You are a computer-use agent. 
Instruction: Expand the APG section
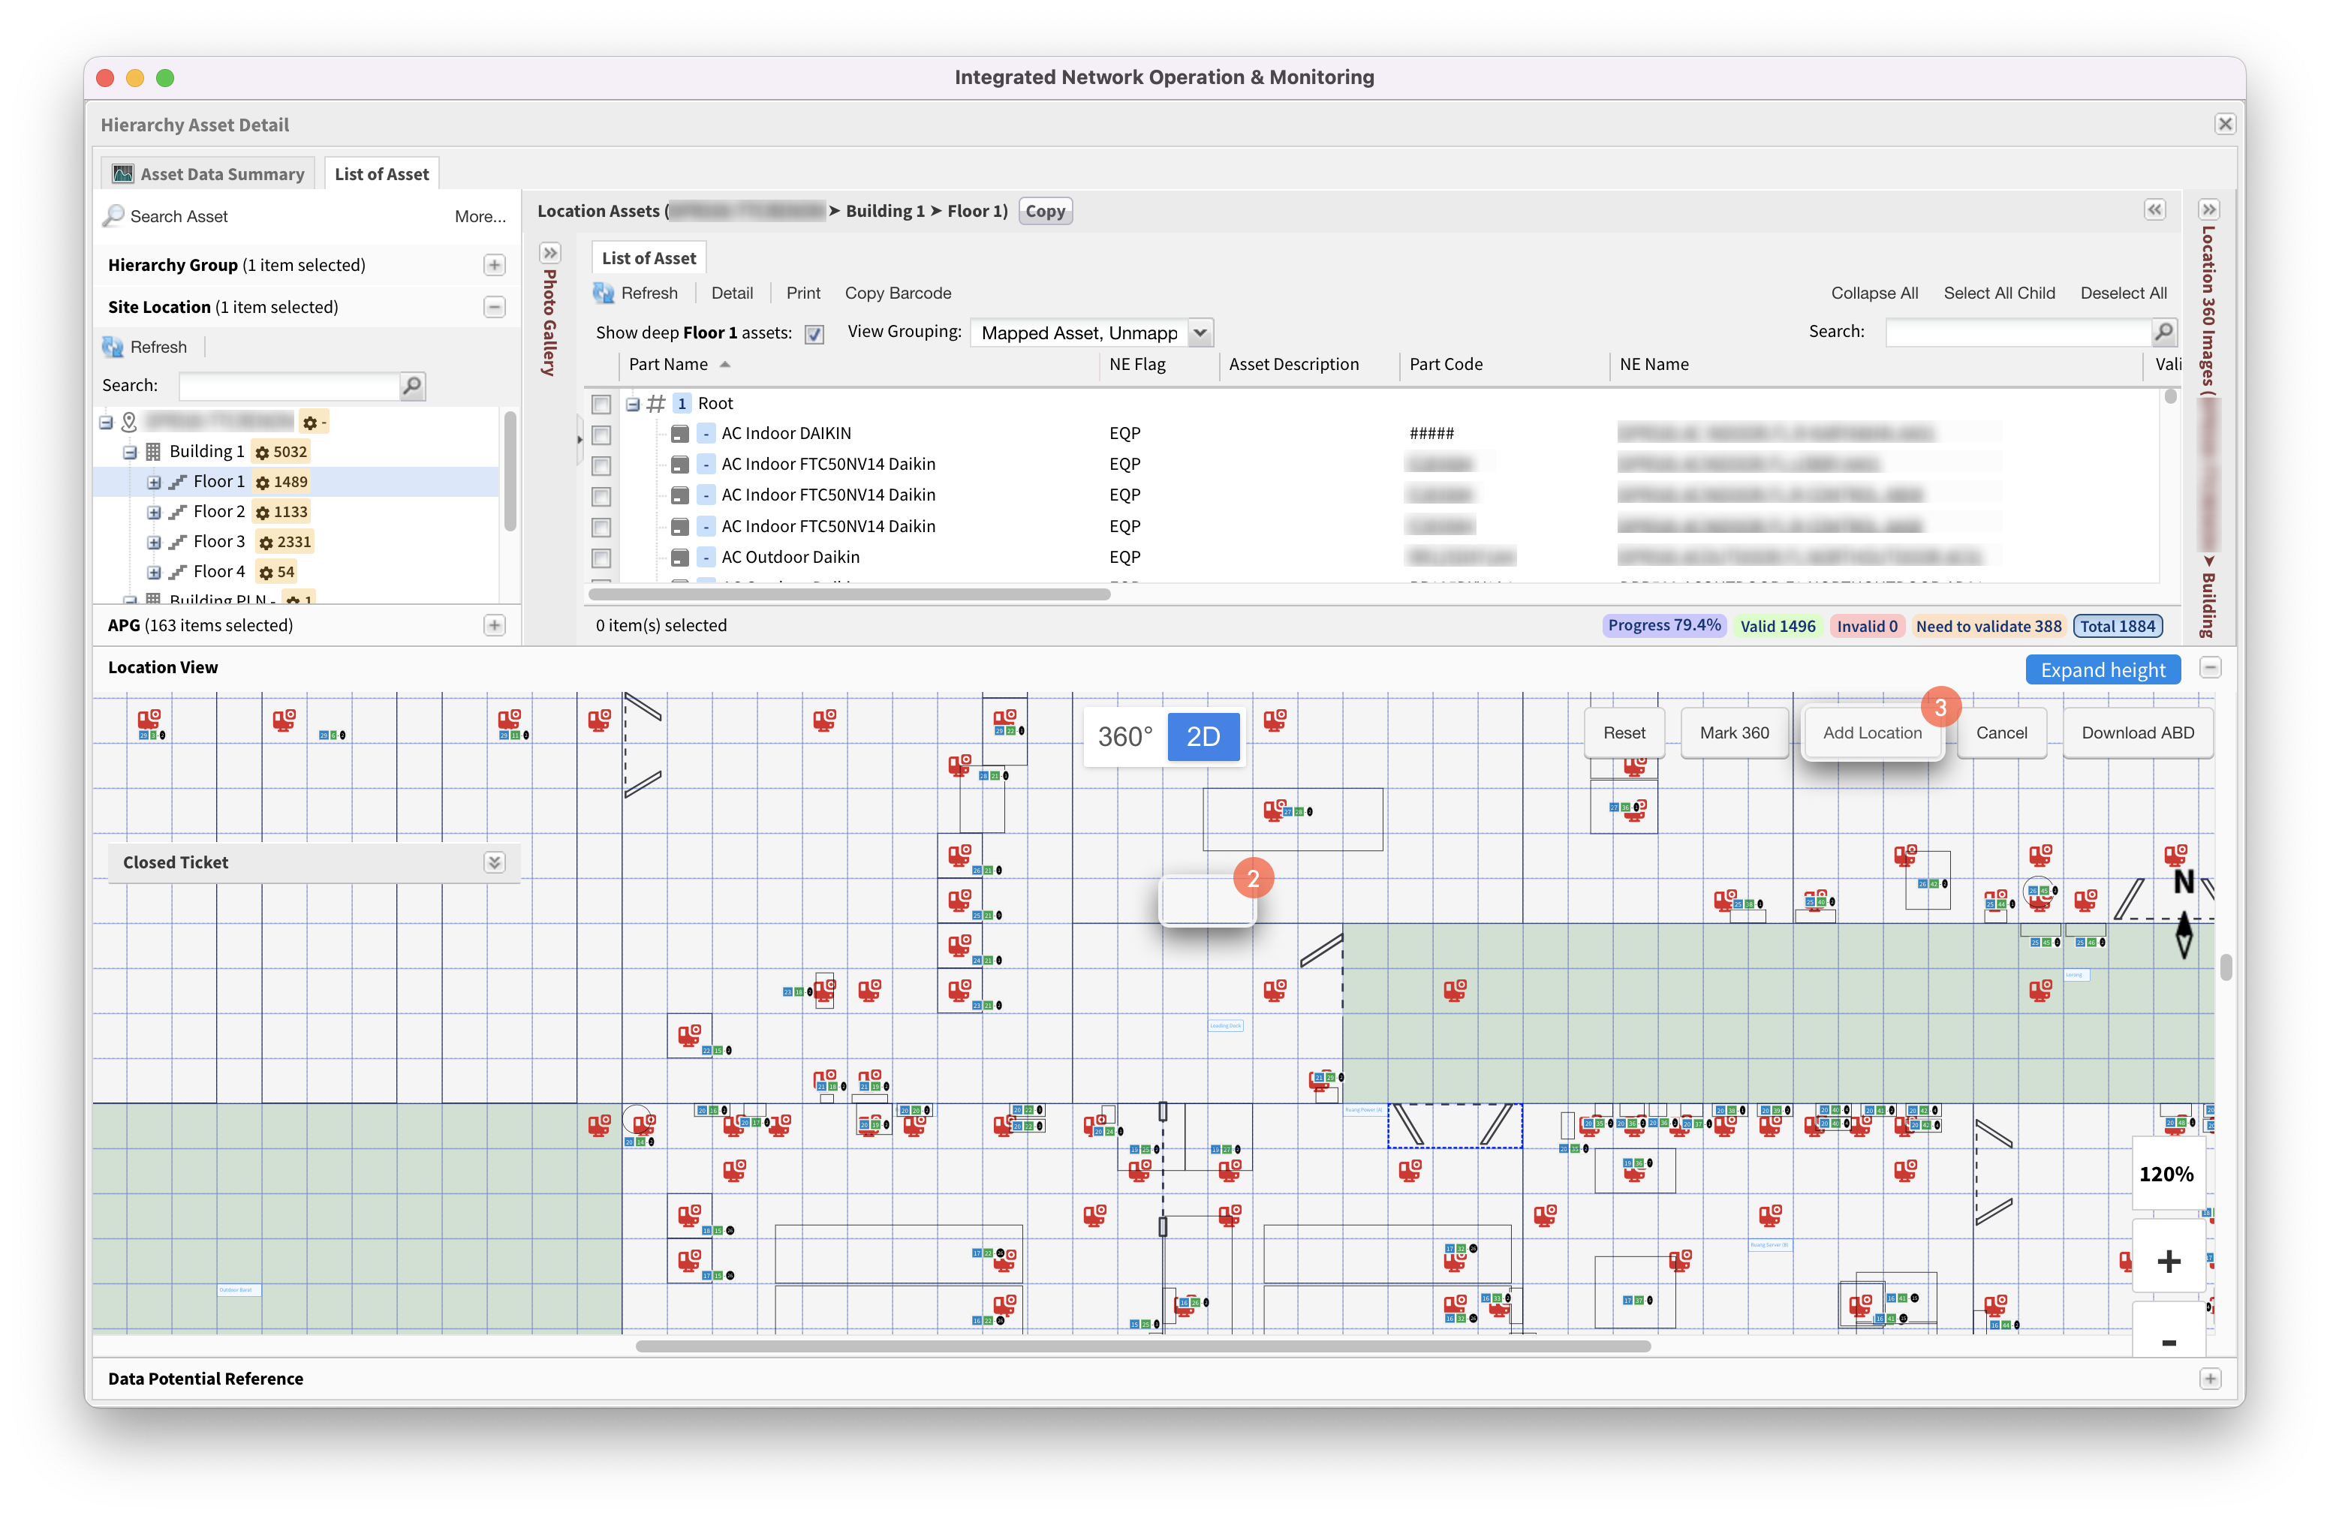click(x=495, y=625)
